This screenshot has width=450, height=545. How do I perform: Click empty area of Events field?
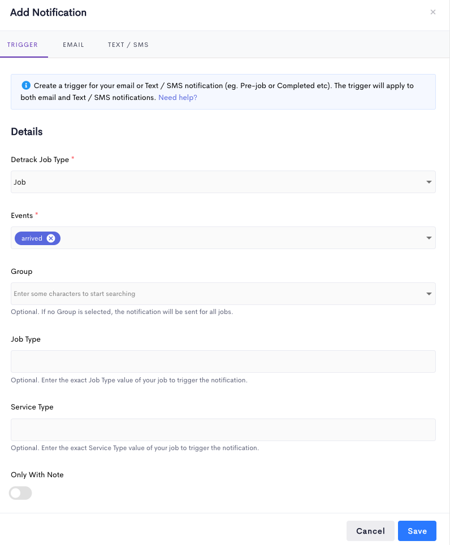coord(237,238)
